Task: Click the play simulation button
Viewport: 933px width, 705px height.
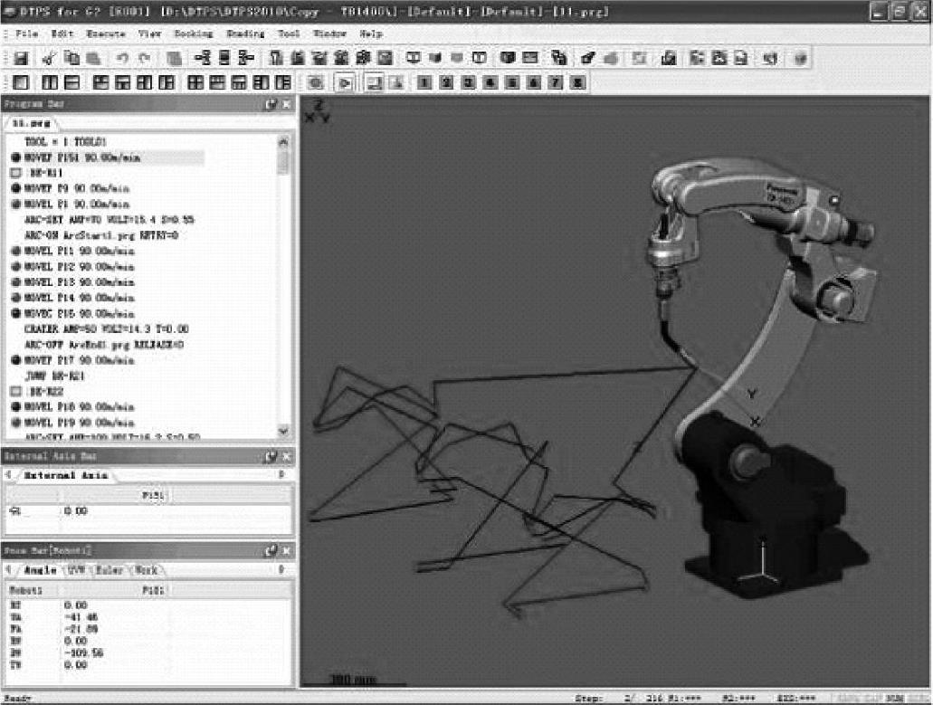Action: 345,83
